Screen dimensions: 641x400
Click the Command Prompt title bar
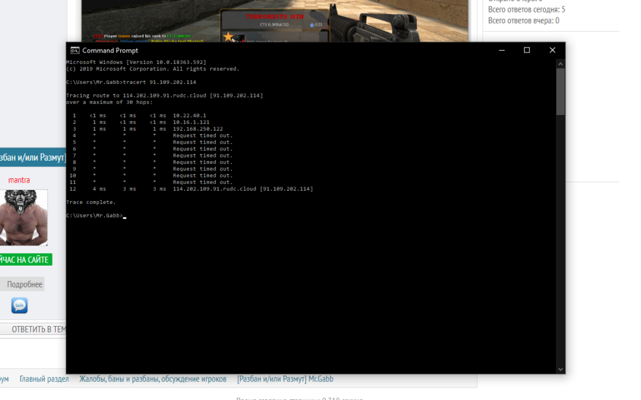(x=282, y=50)
